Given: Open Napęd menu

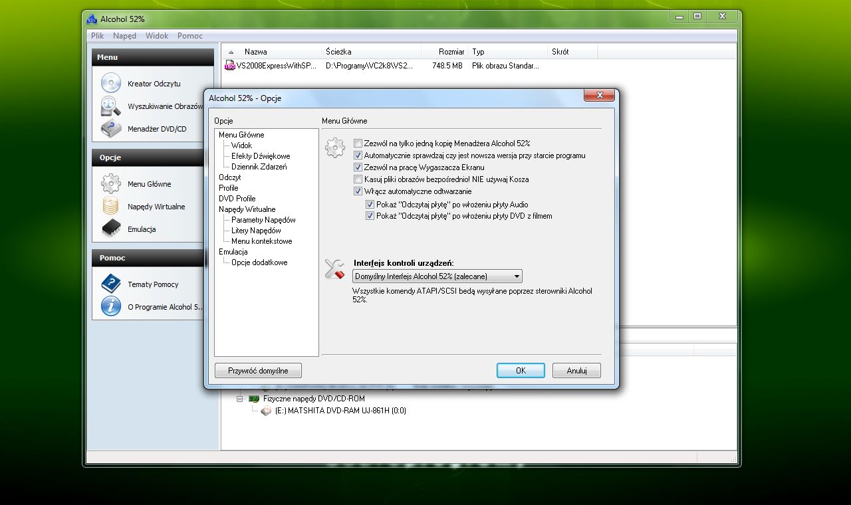Looking at the screenshot, I should coord(124,36).
